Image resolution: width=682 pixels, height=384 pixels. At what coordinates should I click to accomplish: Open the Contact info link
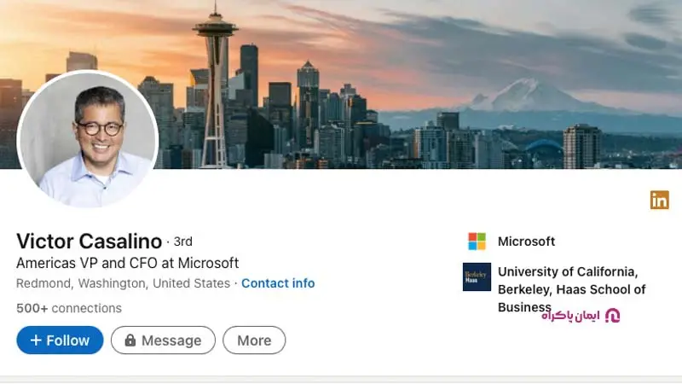(278, 283)
